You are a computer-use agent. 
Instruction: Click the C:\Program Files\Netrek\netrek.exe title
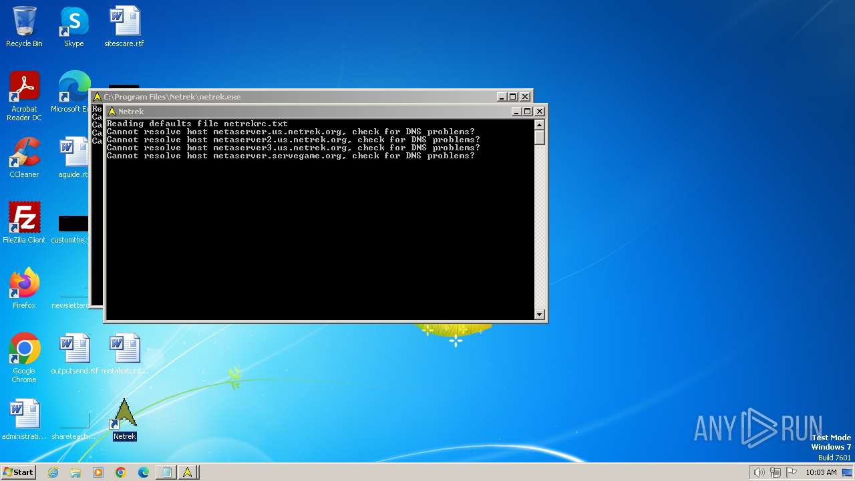172,97
